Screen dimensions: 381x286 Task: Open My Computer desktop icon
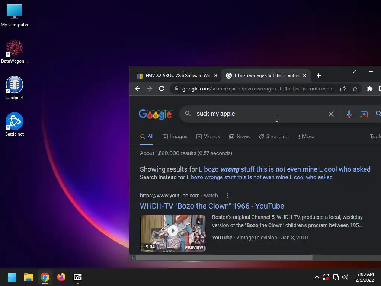click(x=15, y=15)
